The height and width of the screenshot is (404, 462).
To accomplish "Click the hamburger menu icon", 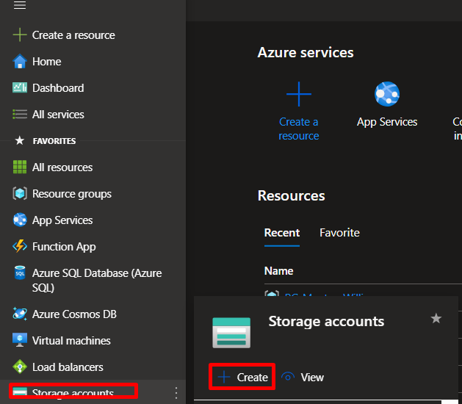I will [x=20, y=6].
